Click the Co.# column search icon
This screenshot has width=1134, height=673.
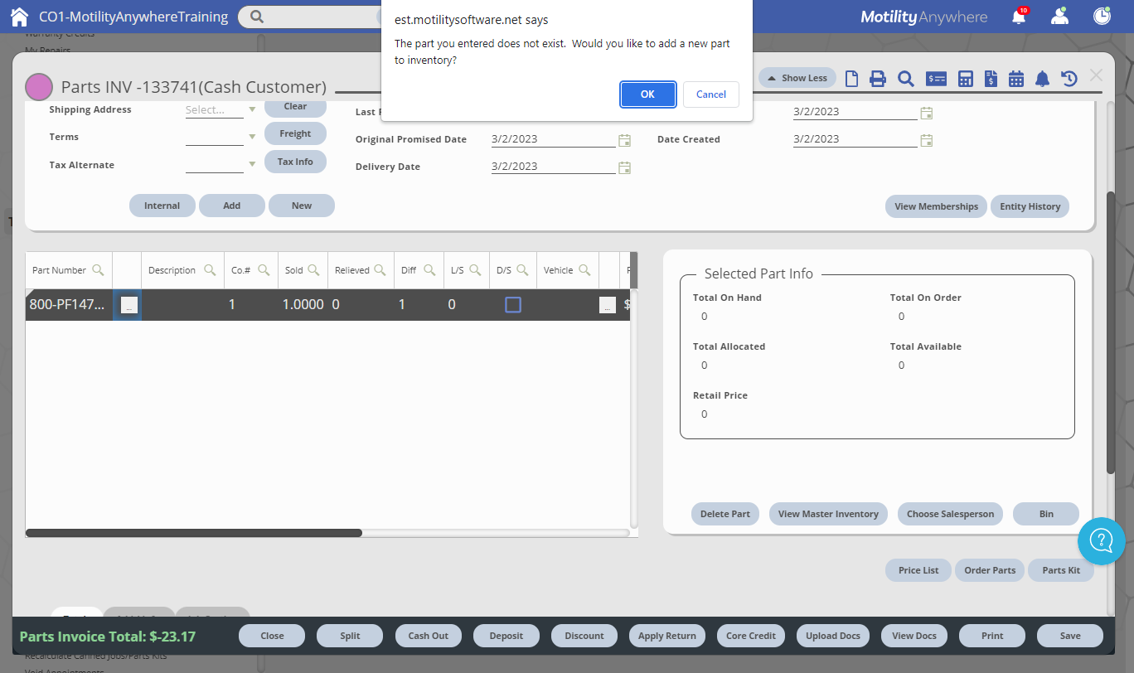[264, 270]
